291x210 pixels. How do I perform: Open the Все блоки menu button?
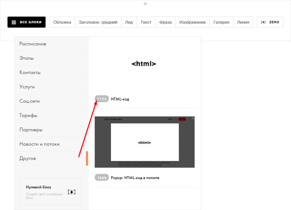click(x=26, y=22)
